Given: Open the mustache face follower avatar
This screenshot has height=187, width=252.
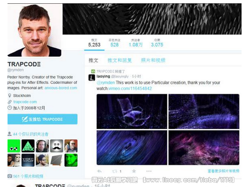Looking at the screenshot, I should (x=56, y=146).
